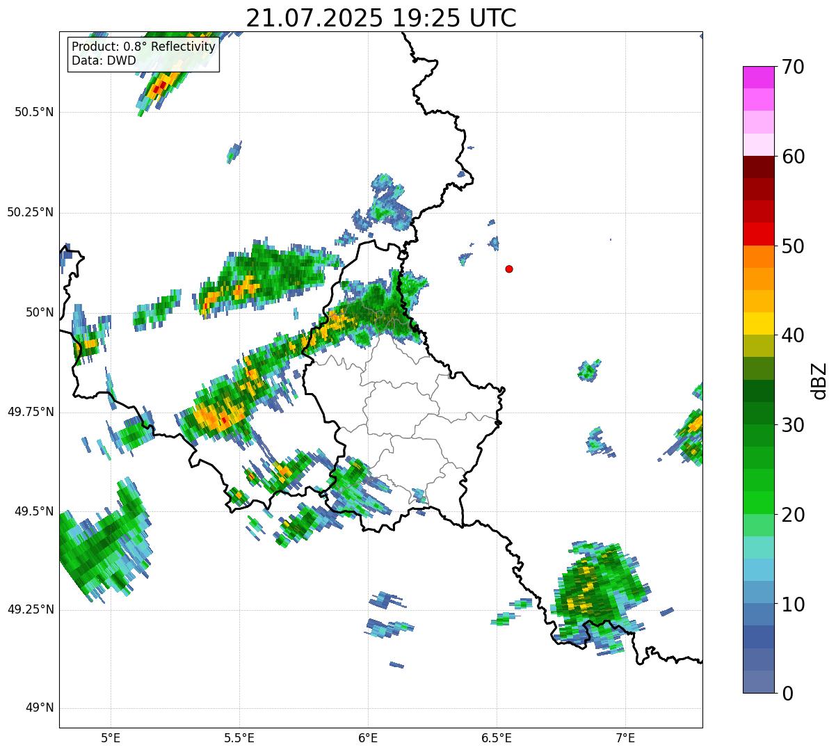Click the '6.5°E' longitude label

[497, 738]
